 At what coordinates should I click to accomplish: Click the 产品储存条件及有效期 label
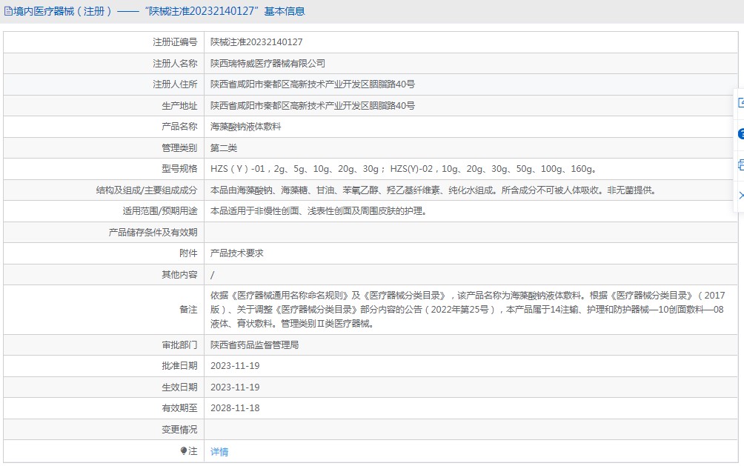click(x=153, y=233)
